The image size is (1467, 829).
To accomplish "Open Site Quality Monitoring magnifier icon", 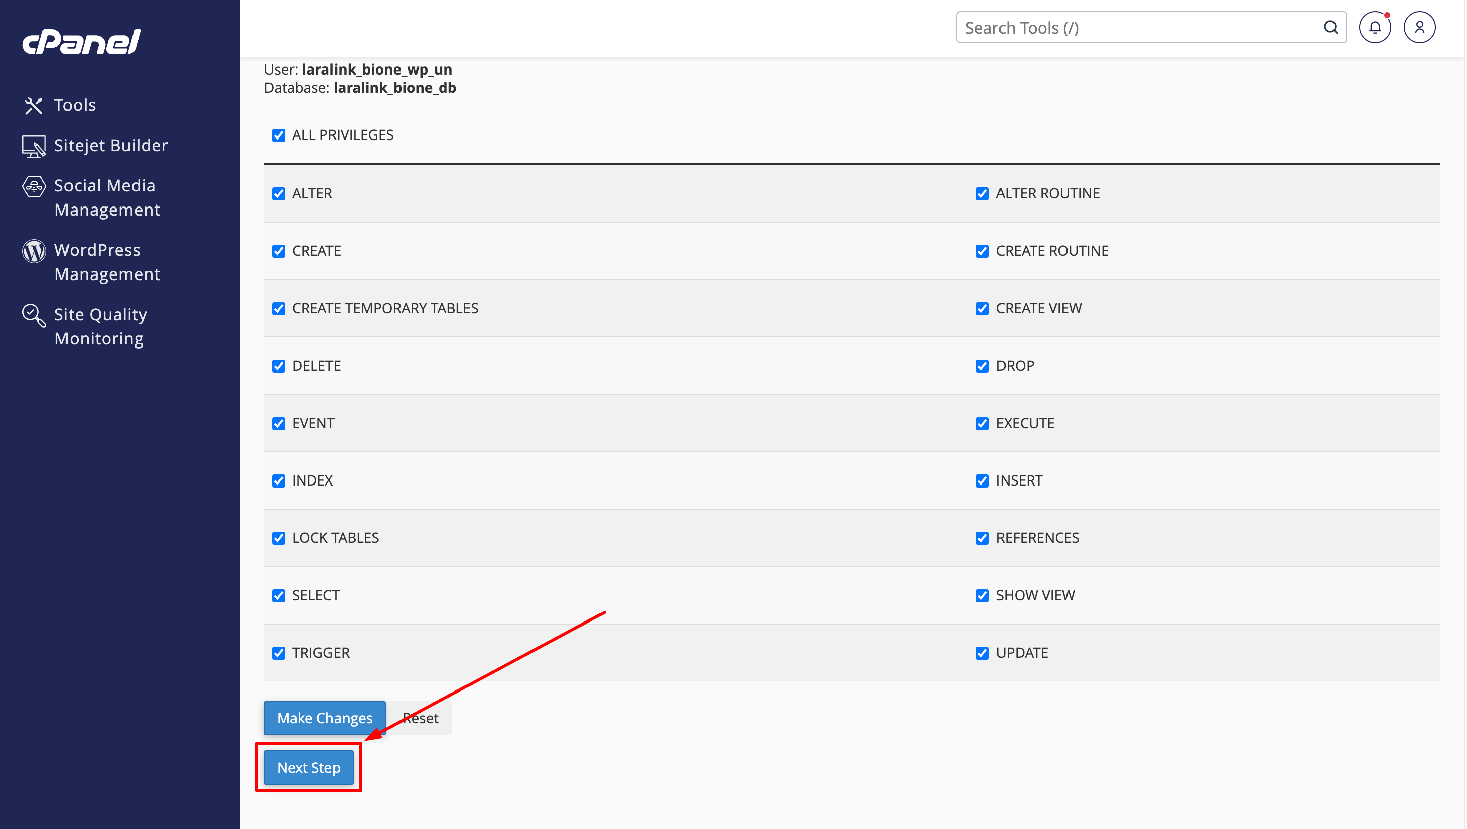I will [34, 315].
